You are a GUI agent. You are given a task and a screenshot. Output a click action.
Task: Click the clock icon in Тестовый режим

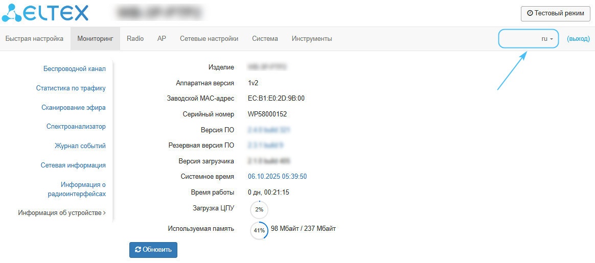530,13
